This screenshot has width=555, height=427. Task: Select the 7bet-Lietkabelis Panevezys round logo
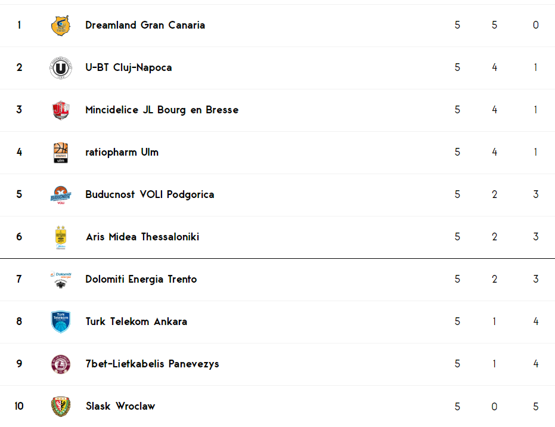tap(61, 364)
